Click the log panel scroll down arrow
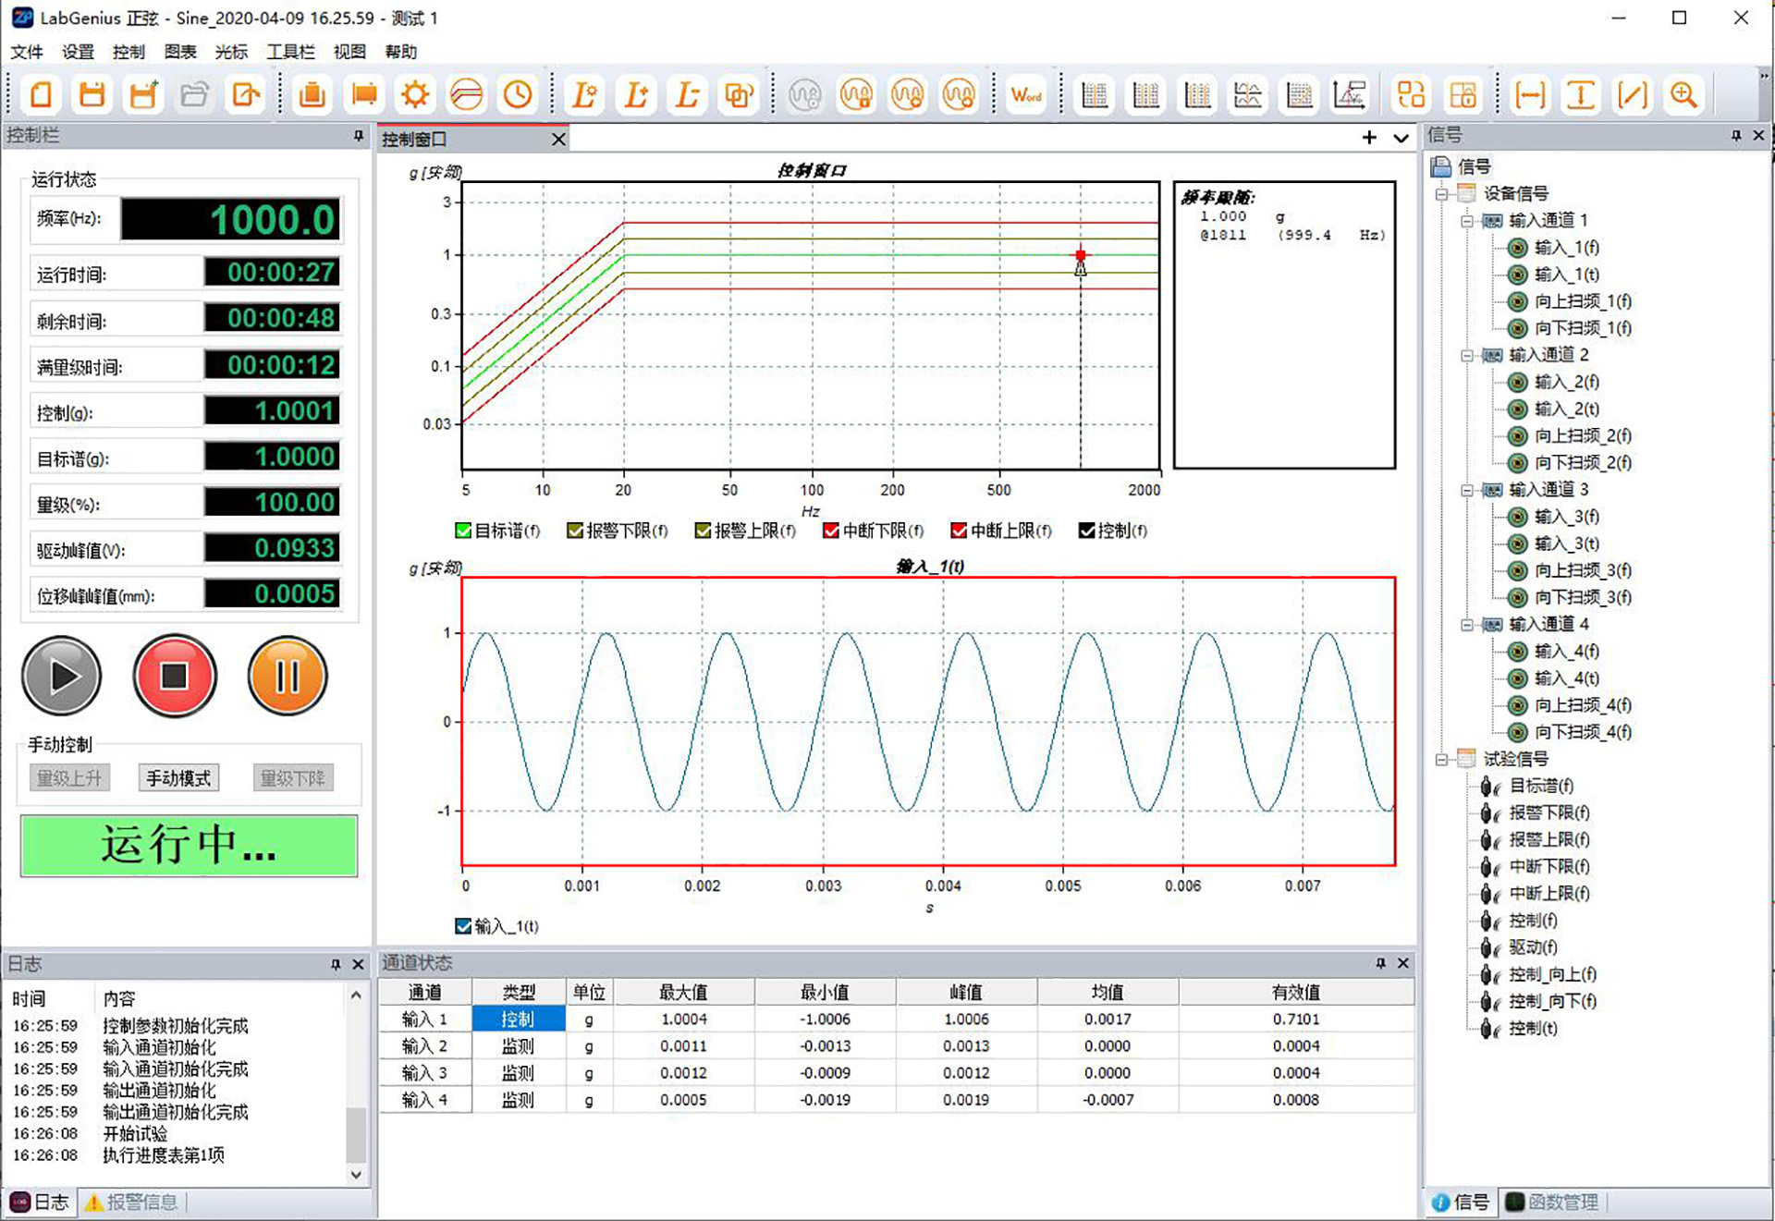The image size is (1775, 1221). pyautogui.click(x=356, y=1176)
